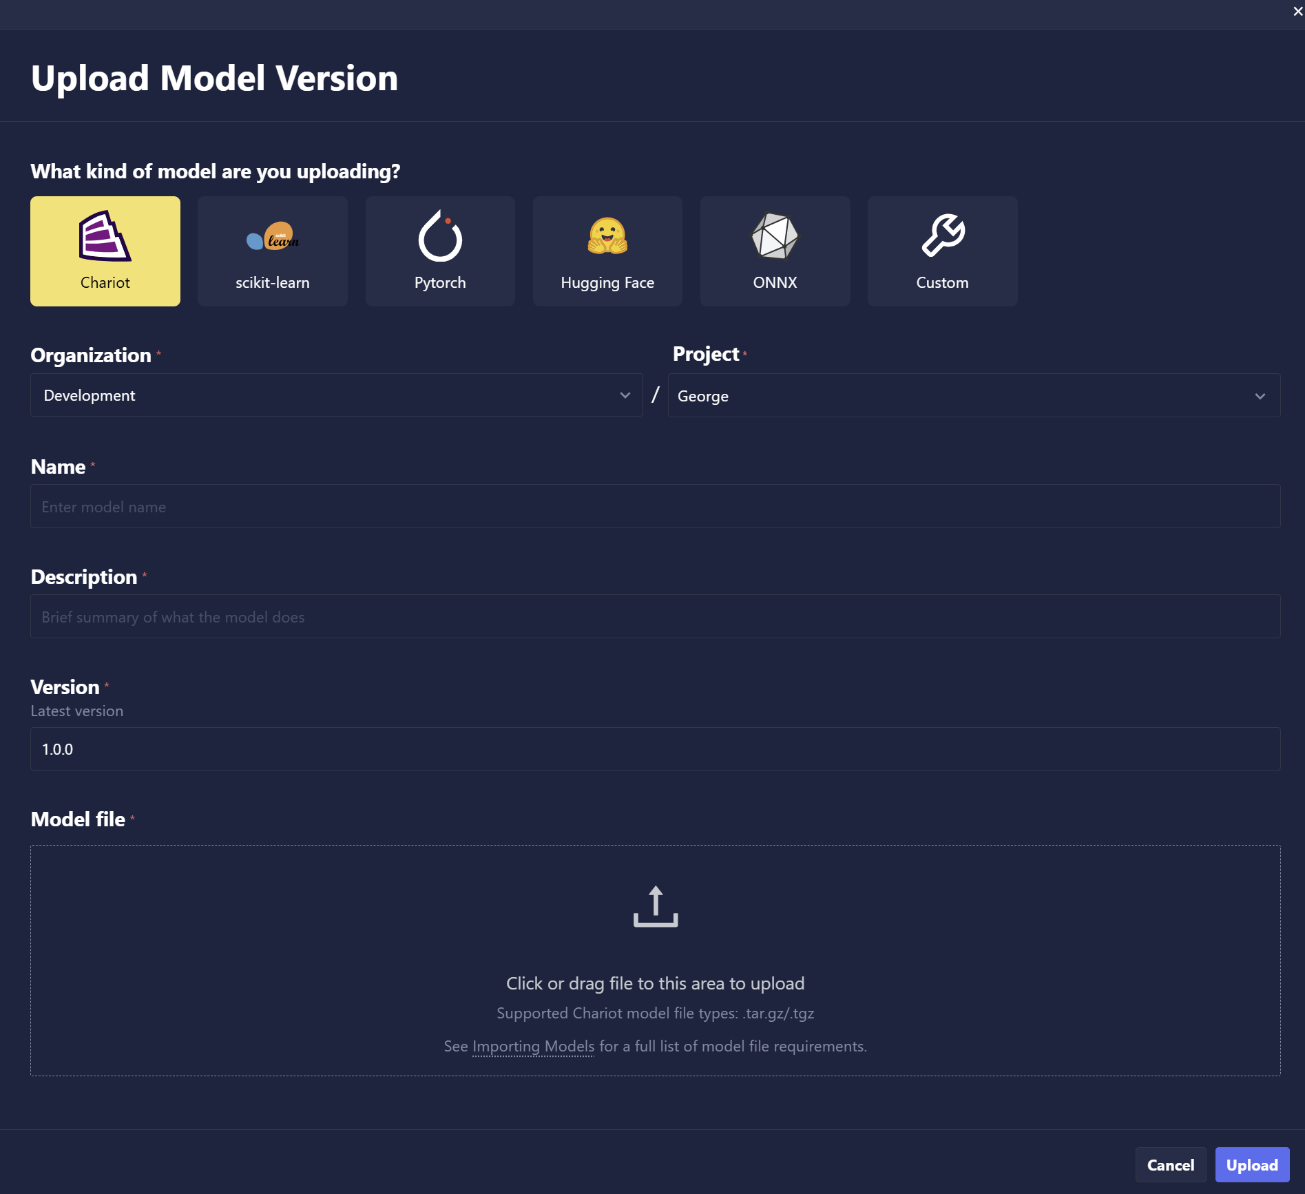Select the Chariot model type icon
Screen dimensions: 1305x1194
105,237
